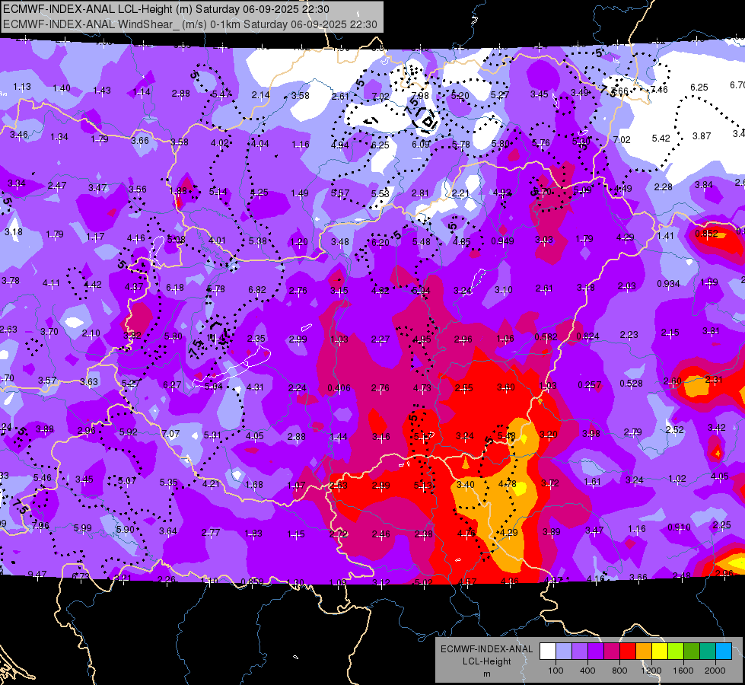
Task: Click the wind shear value 3.87
Action: pyautogui.click(x=702, y=136)
